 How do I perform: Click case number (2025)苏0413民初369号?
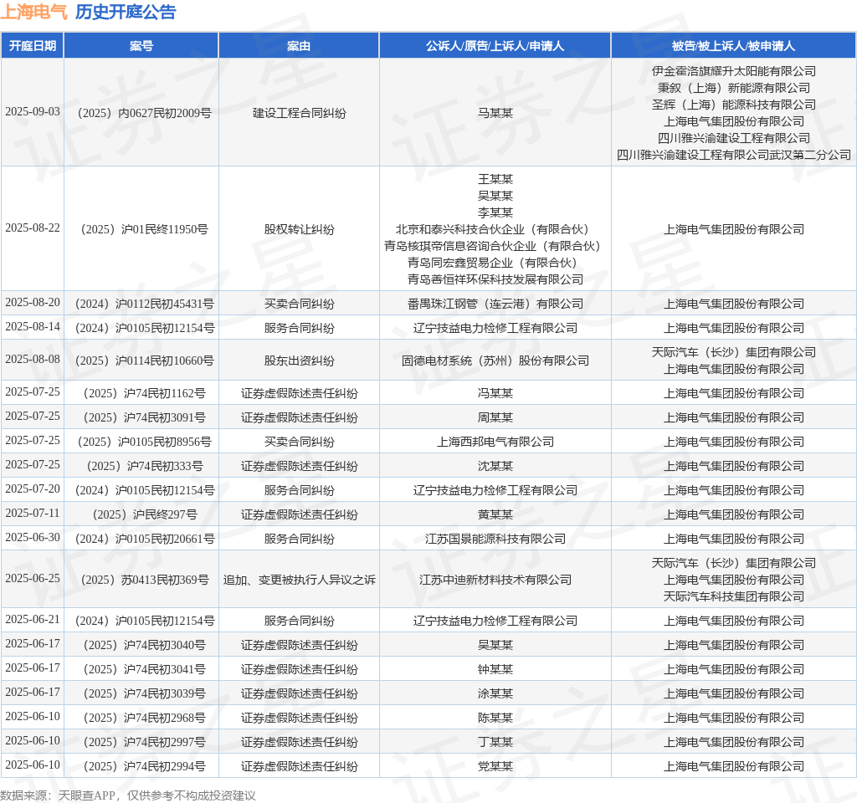[x=141, y=580]
